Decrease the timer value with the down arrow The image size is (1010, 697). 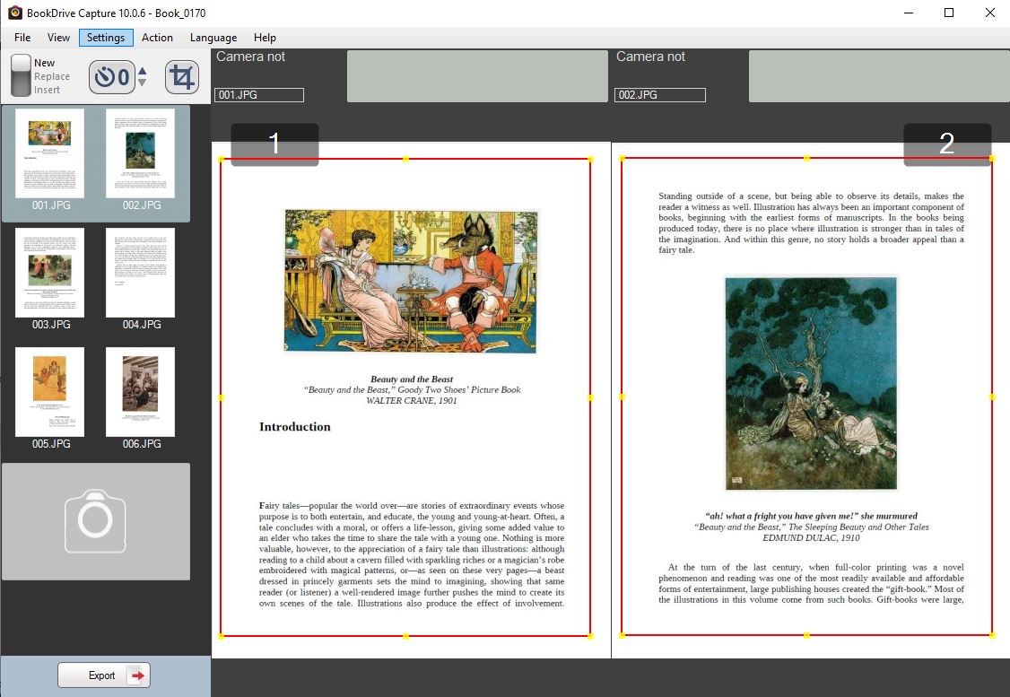pyautogui.click(x=143, y=83)
